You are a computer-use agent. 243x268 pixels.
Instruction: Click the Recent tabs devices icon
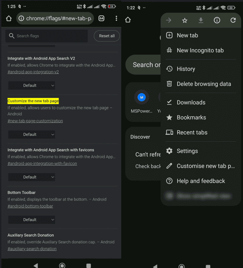(169, 132)
